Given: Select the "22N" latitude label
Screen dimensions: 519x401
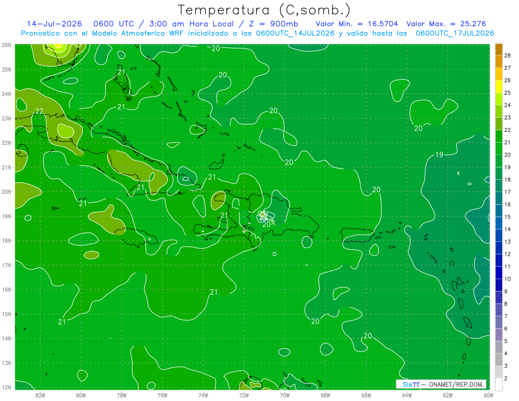Looking at the screenshot, I should click(x=6, y=142).
